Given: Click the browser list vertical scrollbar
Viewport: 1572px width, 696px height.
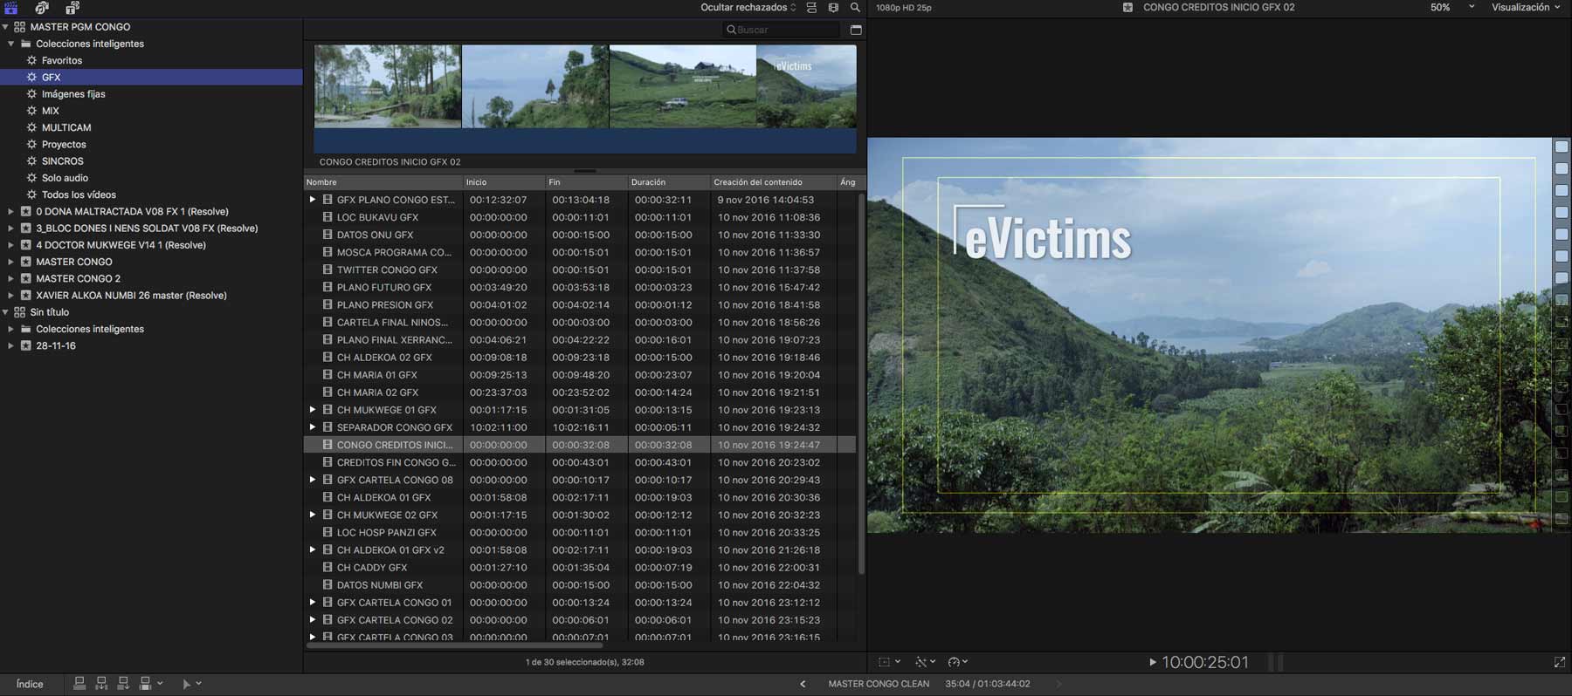Looking at the screenshot, I should 861,384.
